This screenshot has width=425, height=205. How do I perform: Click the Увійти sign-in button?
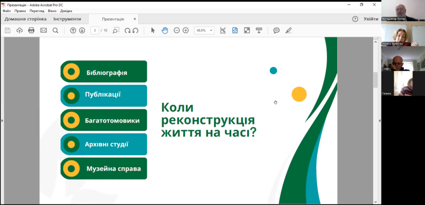point(371,19)
